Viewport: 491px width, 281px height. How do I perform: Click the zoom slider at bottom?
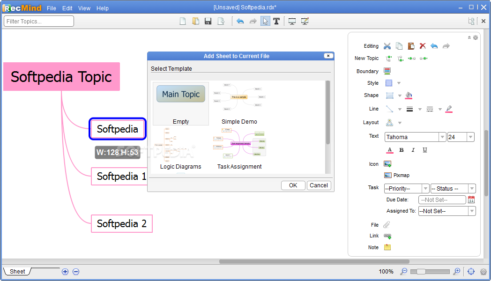[x=430, y=272]
